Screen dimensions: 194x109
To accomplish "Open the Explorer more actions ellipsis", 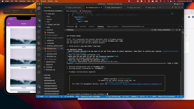I will [x=61, y=8].
